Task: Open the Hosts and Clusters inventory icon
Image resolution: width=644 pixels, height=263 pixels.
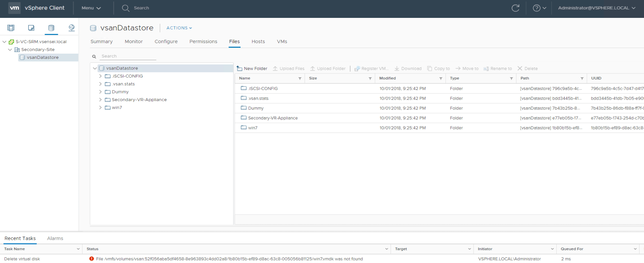Action: [x=11, y=28]
